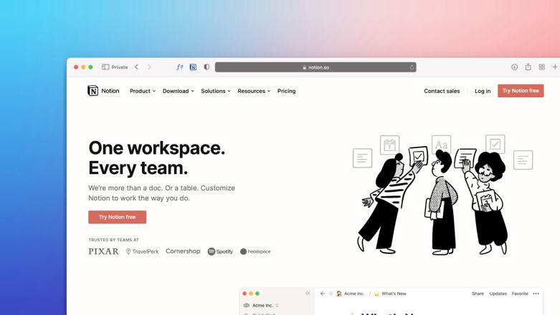Open the Solutions dropdown
This screenshot has height=315, width=560.
[215, 91]
